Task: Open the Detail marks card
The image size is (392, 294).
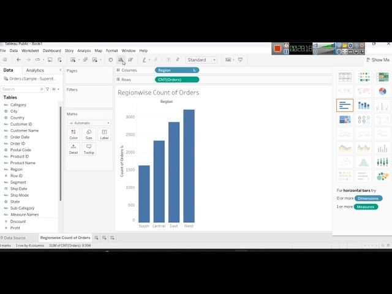Action: (73, 149)
